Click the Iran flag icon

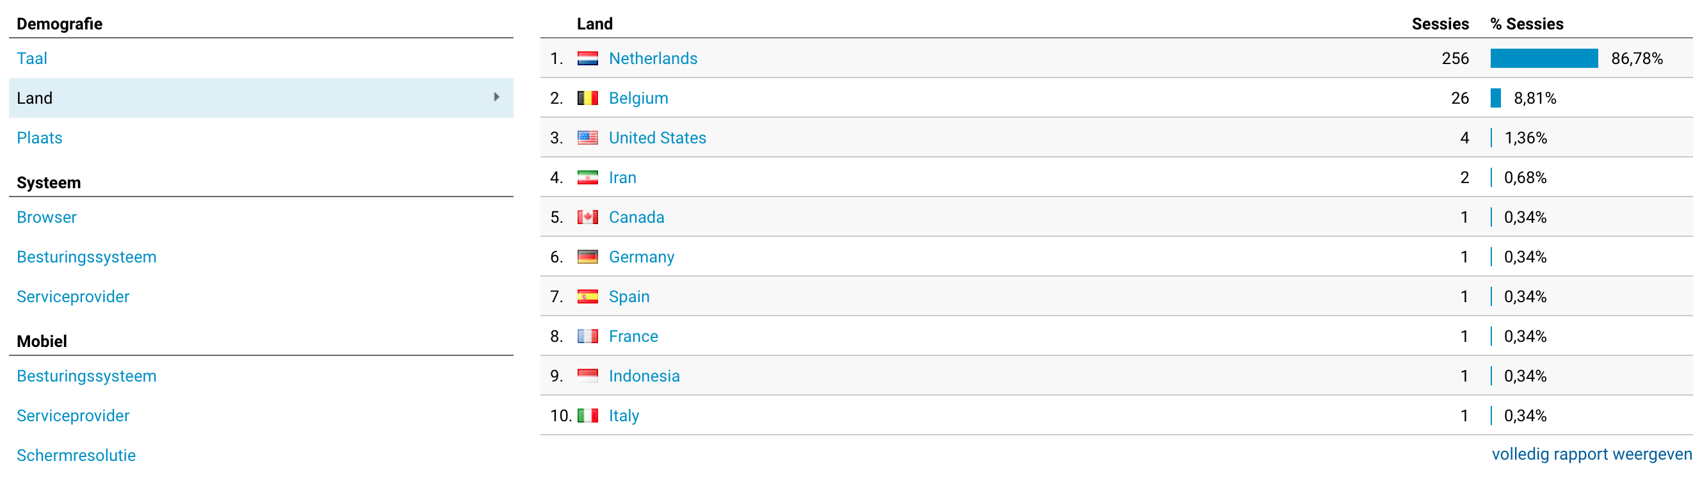[587, 177]
